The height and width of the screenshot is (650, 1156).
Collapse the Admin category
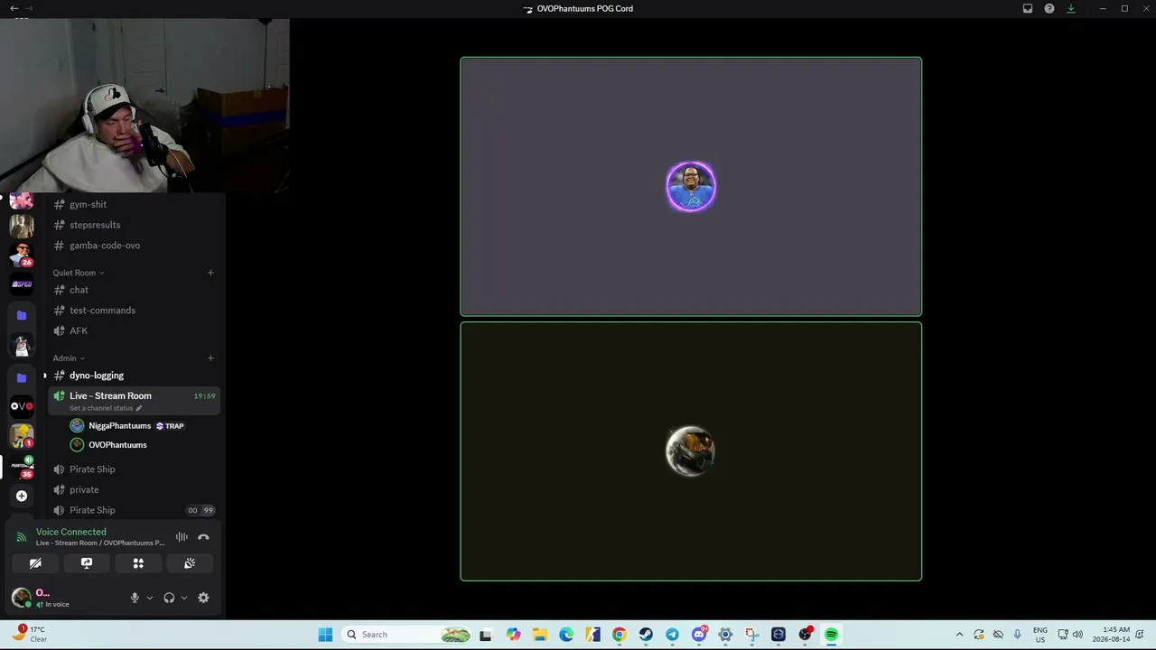(x=69, y=358)
